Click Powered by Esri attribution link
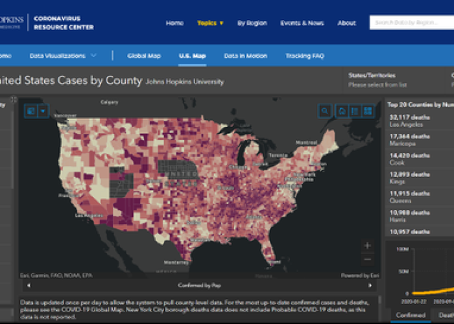Image resolution: width=454 pixels, height=324 pixels. (x=360, y=275)
